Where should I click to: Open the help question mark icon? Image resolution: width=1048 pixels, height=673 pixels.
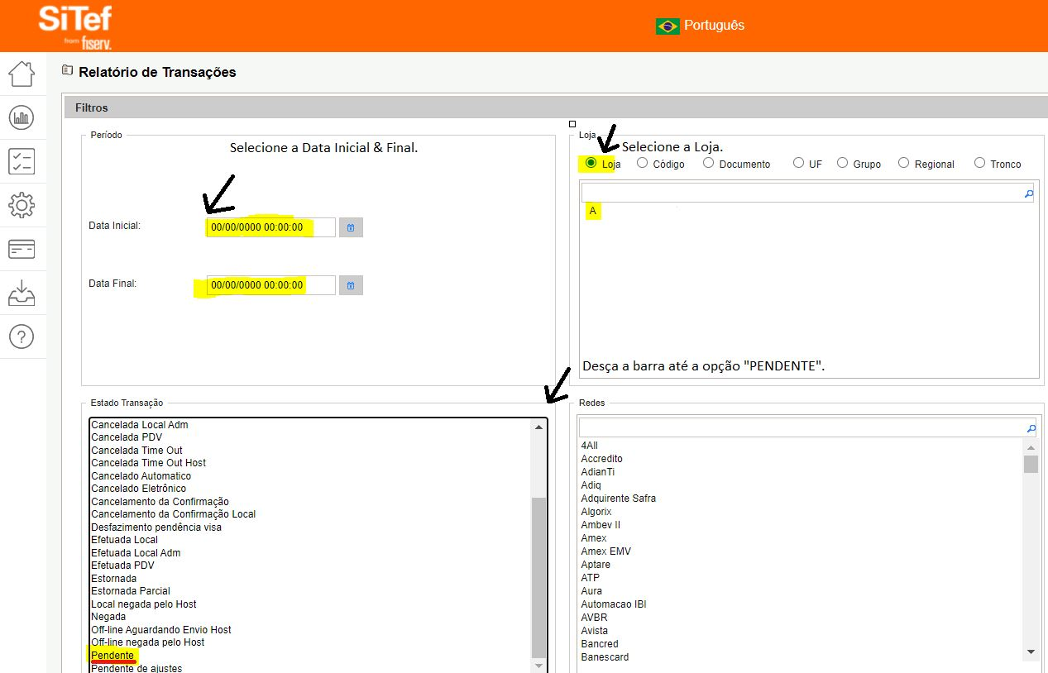[x=22, y=336]
